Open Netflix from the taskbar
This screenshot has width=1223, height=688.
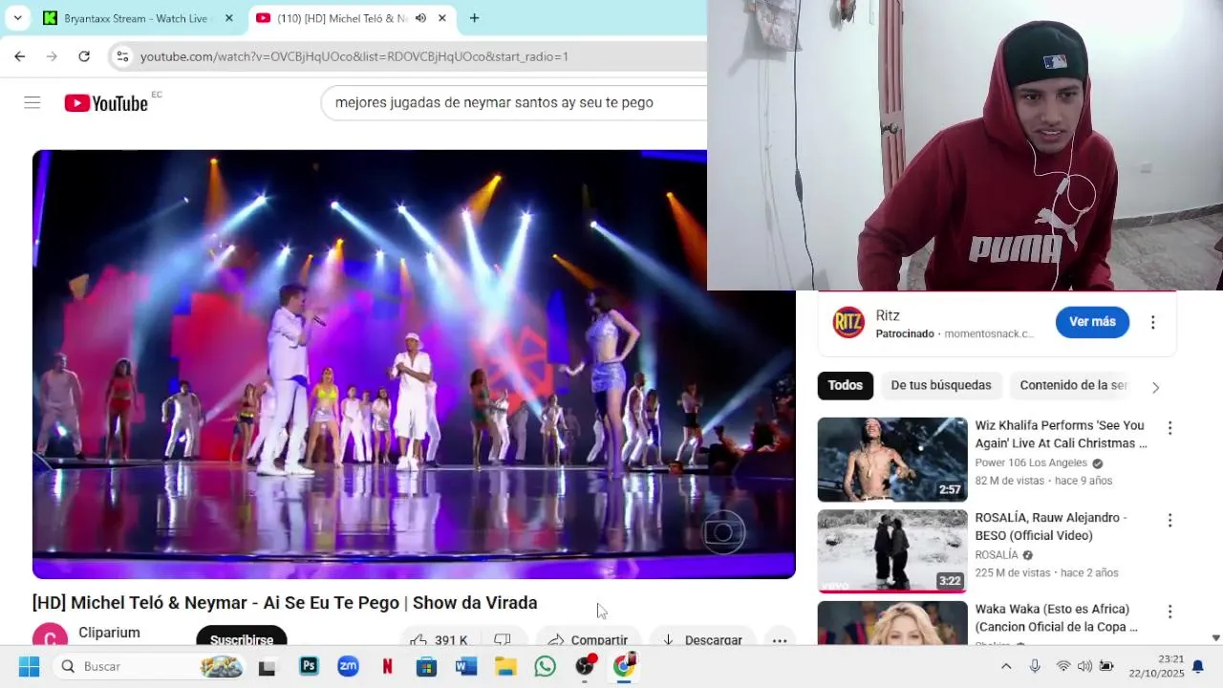click(388, 666)
